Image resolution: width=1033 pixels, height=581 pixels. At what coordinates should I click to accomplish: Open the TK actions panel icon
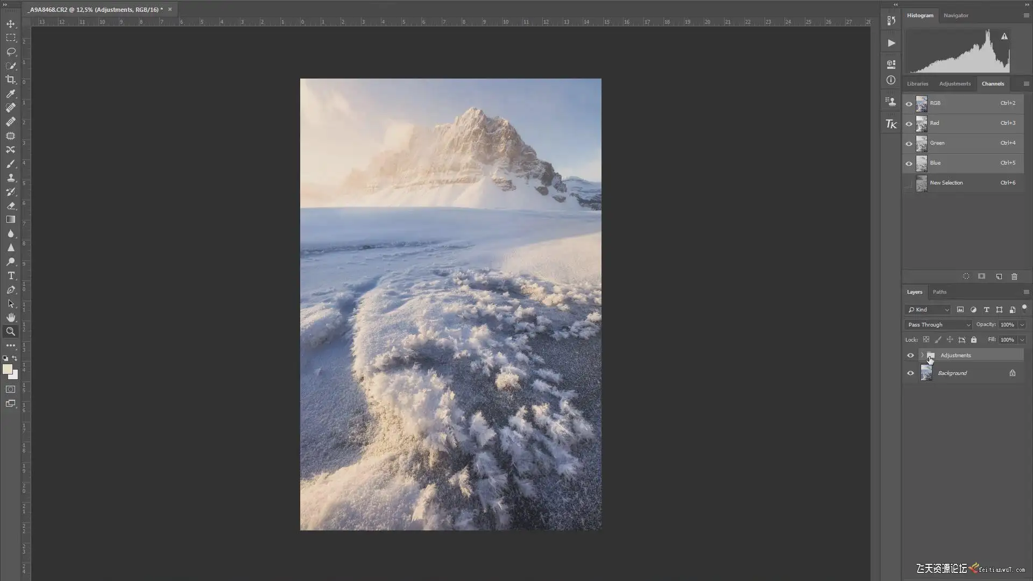[x=891, y=124]
